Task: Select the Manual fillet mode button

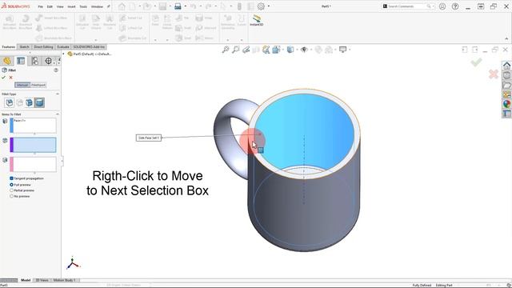Action: 22,85
